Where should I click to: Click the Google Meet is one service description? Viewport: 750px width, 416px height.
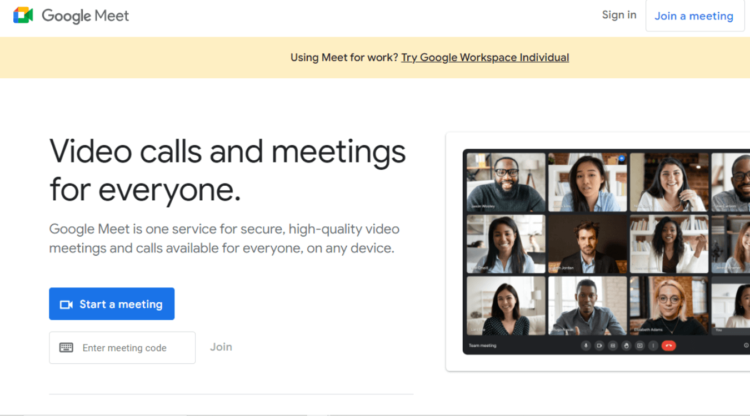[224, 239]
